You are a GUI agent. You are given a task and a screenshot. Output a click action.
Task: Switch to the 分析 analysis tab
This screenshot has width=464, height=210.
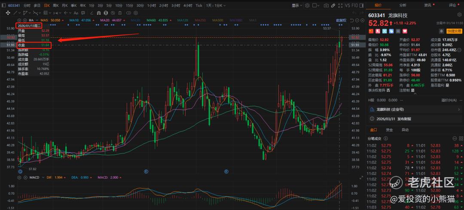pos(403,5)
